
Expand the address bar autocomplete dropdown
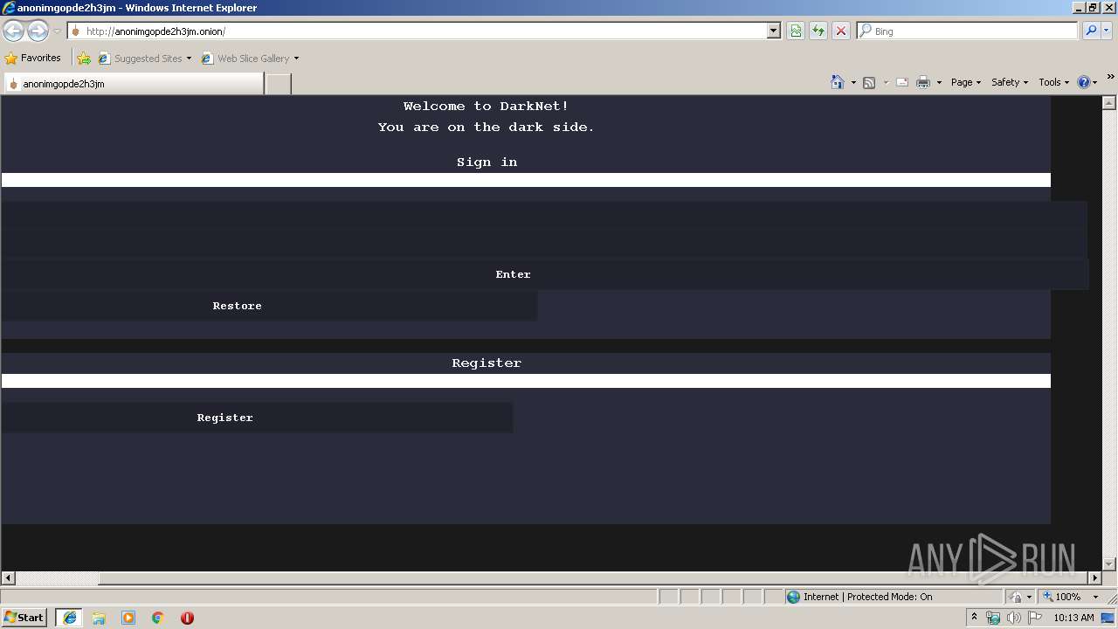click(x=774, y=31)
